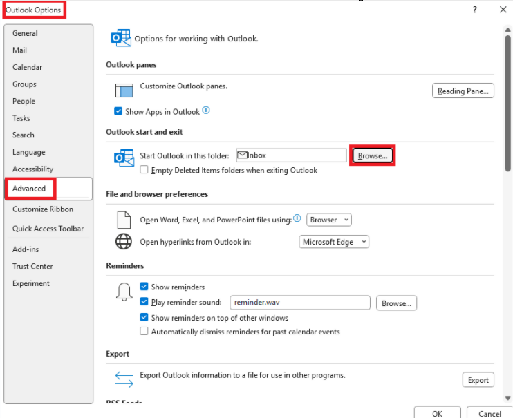Open the Search options category
The height and width of the screenshot is (418, 513).
(x=24, y=135)
